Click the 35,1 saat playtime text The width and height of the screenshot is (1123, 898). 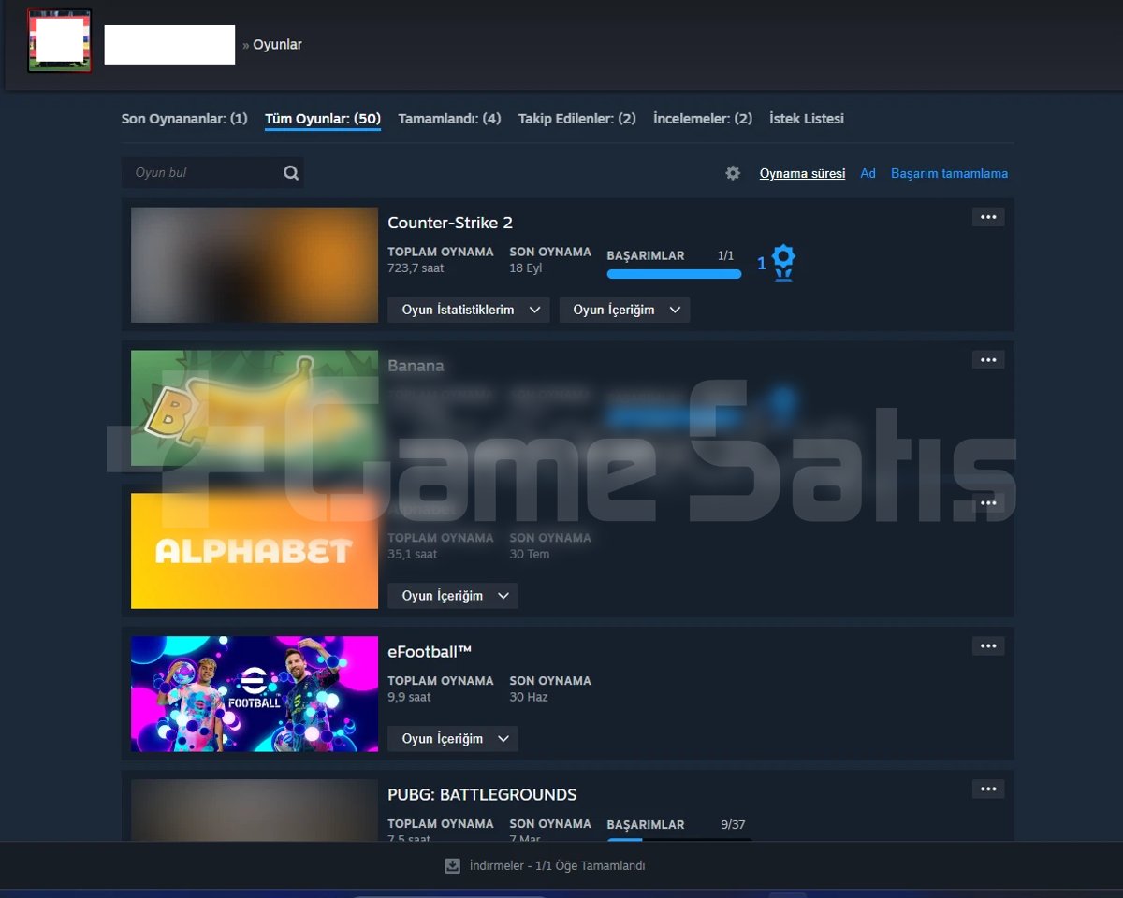(x=413, y=554)
